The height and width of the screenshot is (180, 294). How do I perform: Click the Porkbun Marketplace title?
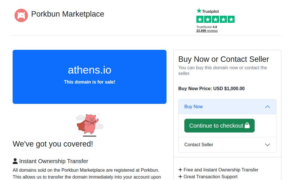(67, 14)
